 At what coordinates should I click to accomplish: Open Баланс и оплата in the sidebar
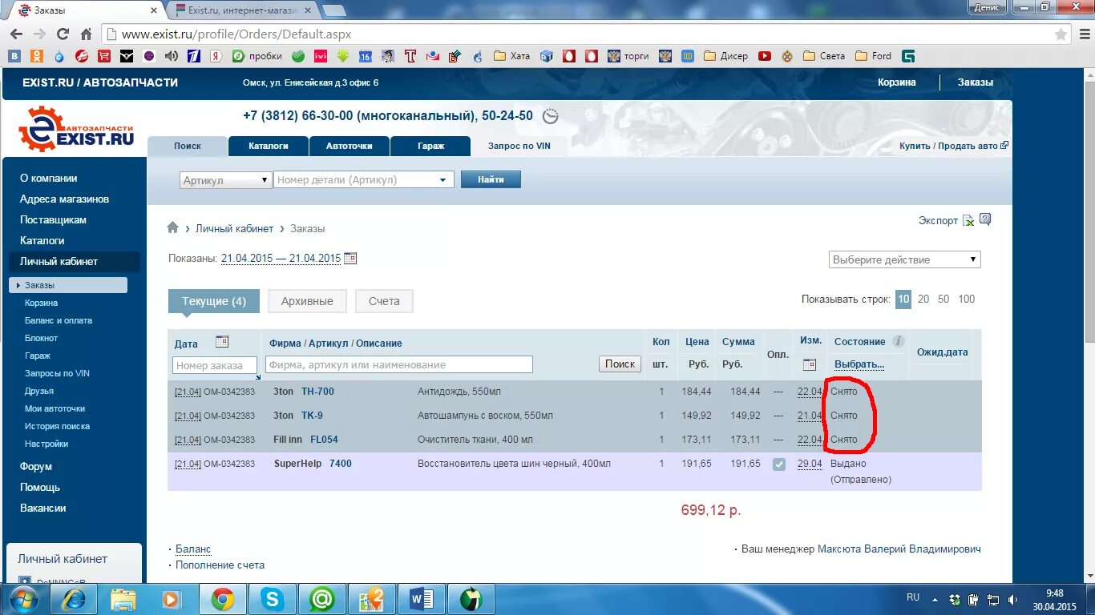coord(59,320)
